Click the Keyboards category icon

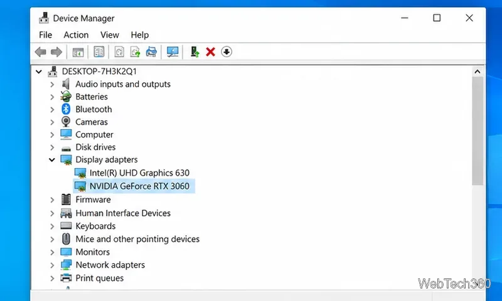pos(66,226)
